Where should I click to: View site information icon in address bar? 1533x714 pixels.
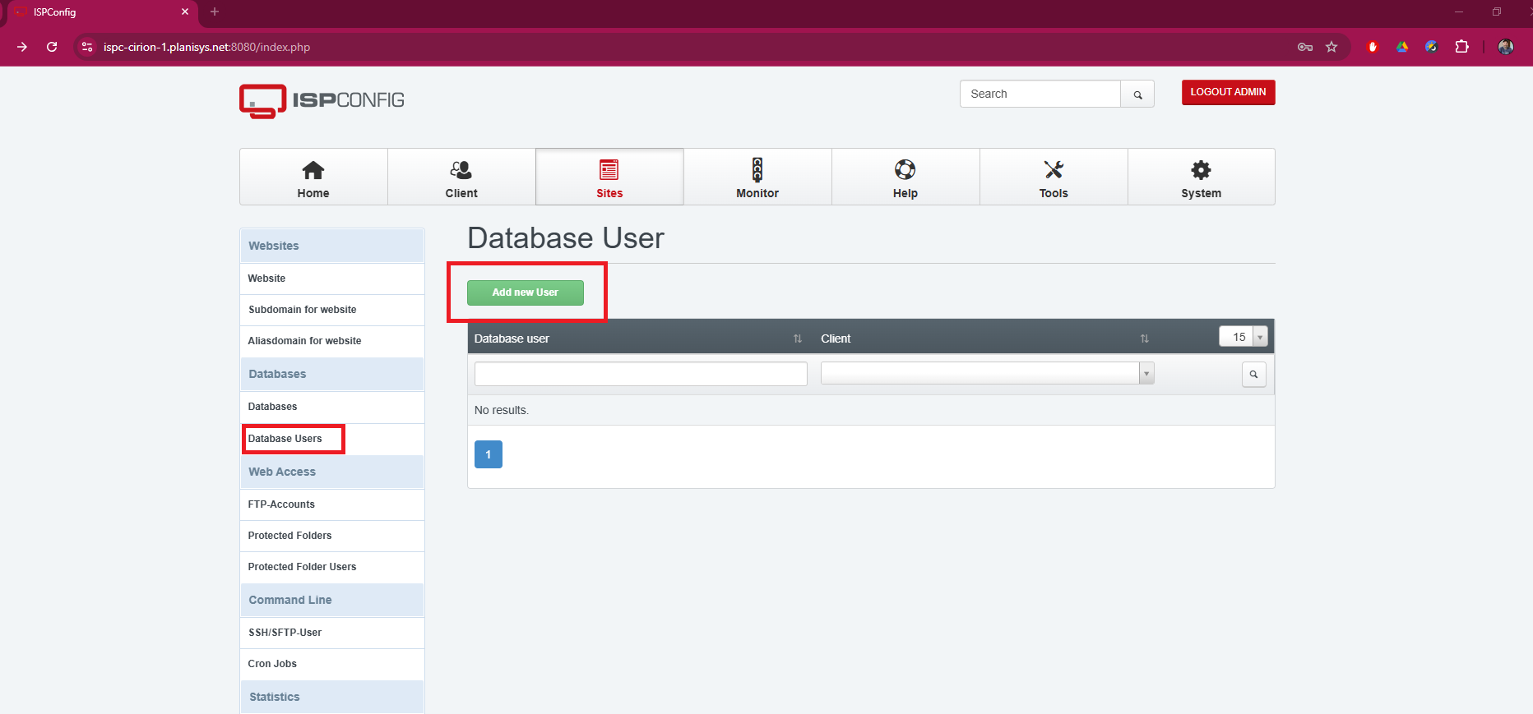(x=87, y=47)
